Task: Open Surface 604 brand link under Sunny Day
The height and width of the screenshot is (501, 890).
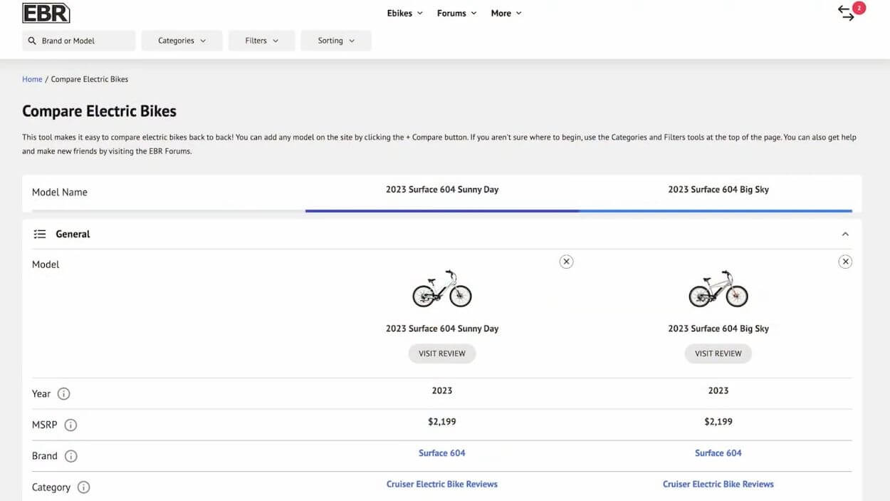Action: (442, 453)
